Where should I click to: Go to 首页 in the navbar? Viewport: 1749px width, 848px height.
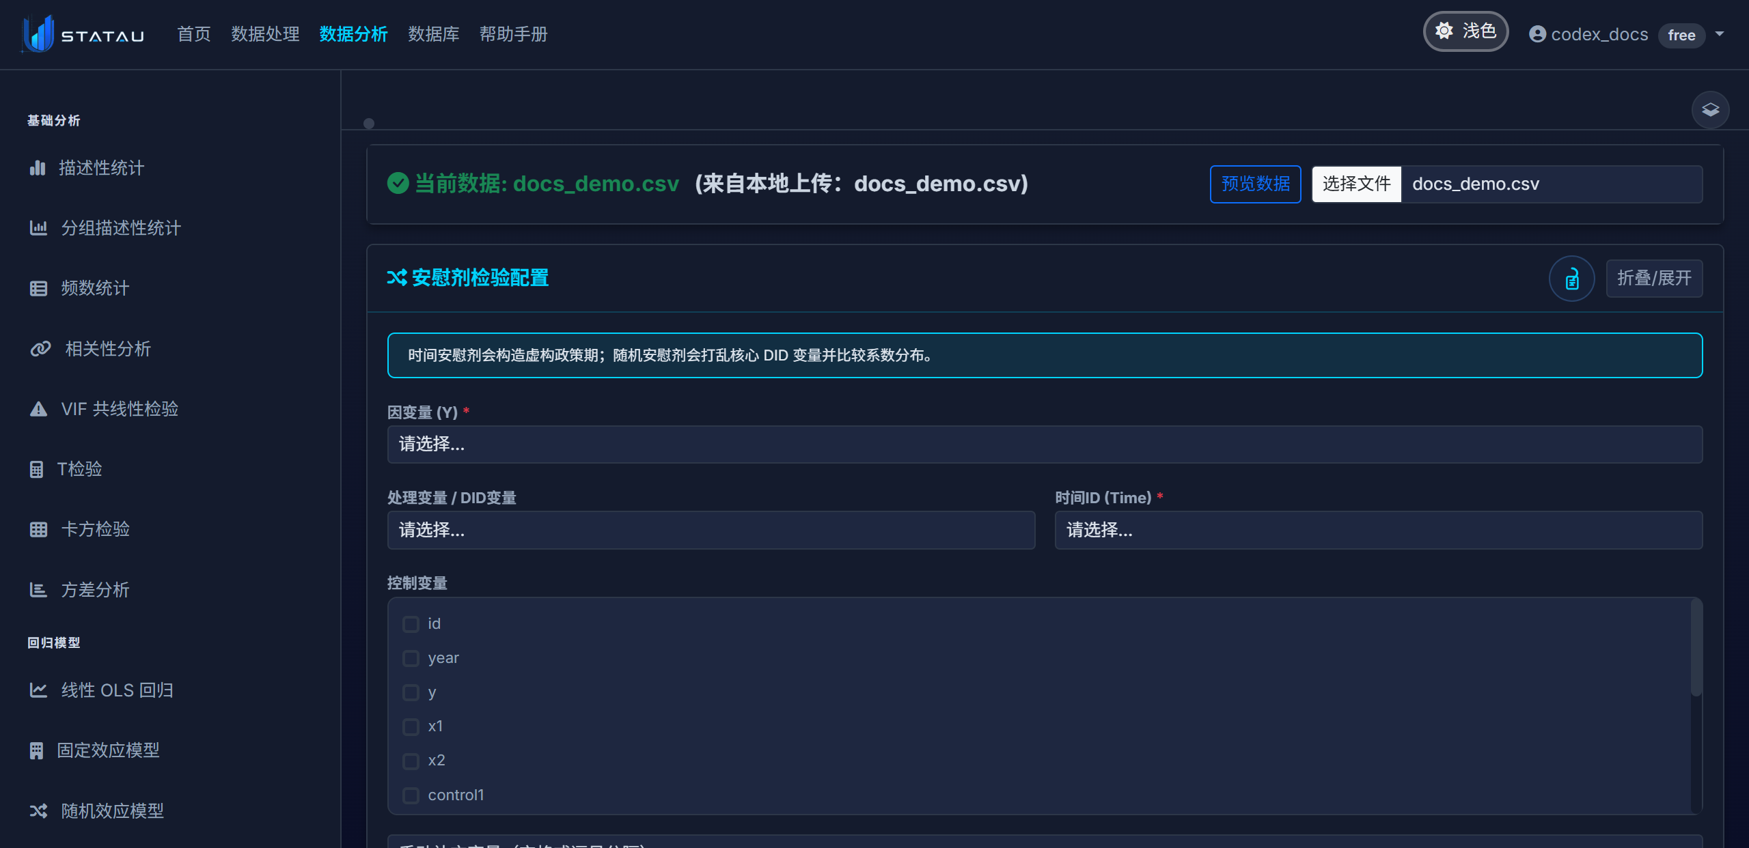[x=194, y=34]
